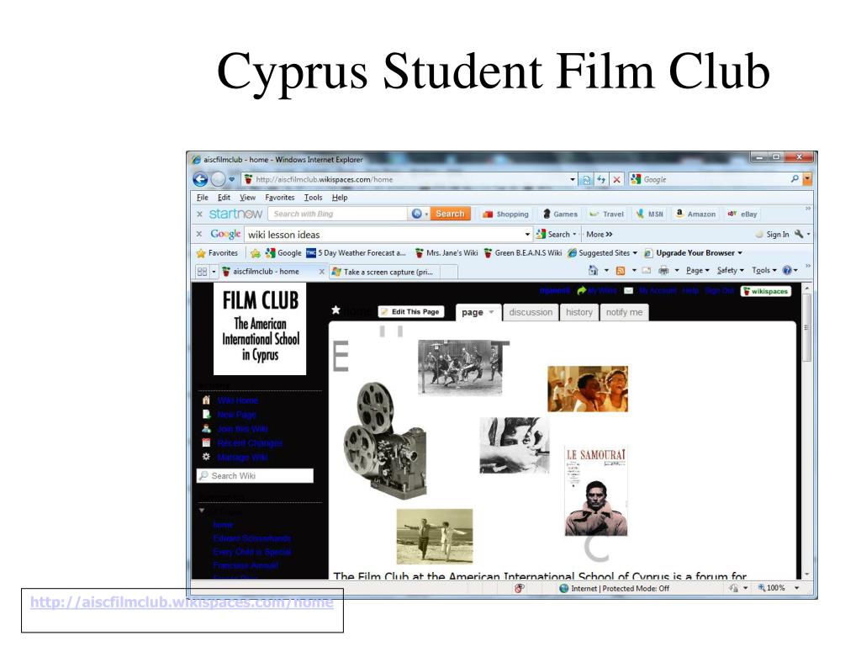The image size is (861, 646).
Task: Open the Edit menu
Action: [x=224, y=198]
